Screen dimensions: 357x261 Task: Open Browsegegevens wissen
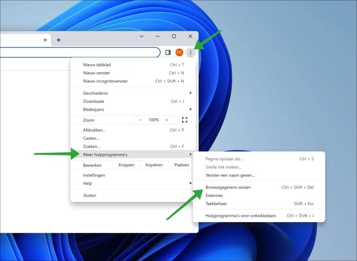[259, 187]
